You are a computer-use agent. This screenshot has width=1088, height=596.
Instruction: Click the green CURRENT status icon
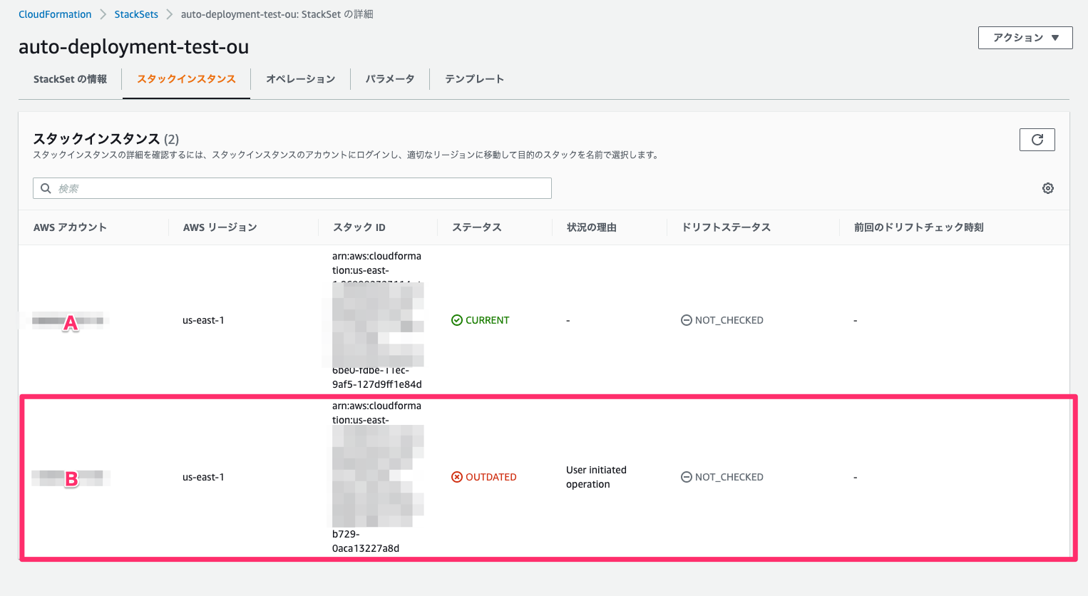(457, 319)
